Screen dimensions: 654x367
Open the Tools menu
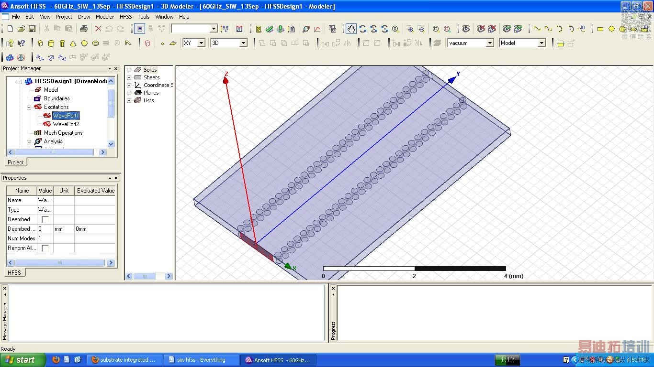(x=144, y=17)
